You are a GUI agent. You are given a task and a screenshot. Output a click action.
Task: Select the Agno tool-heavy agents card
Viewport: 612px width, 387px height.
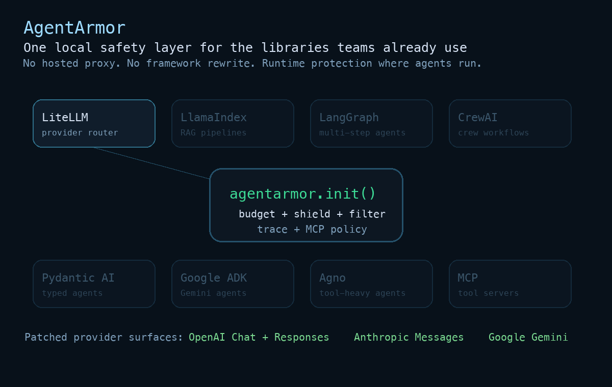(371, 284)
